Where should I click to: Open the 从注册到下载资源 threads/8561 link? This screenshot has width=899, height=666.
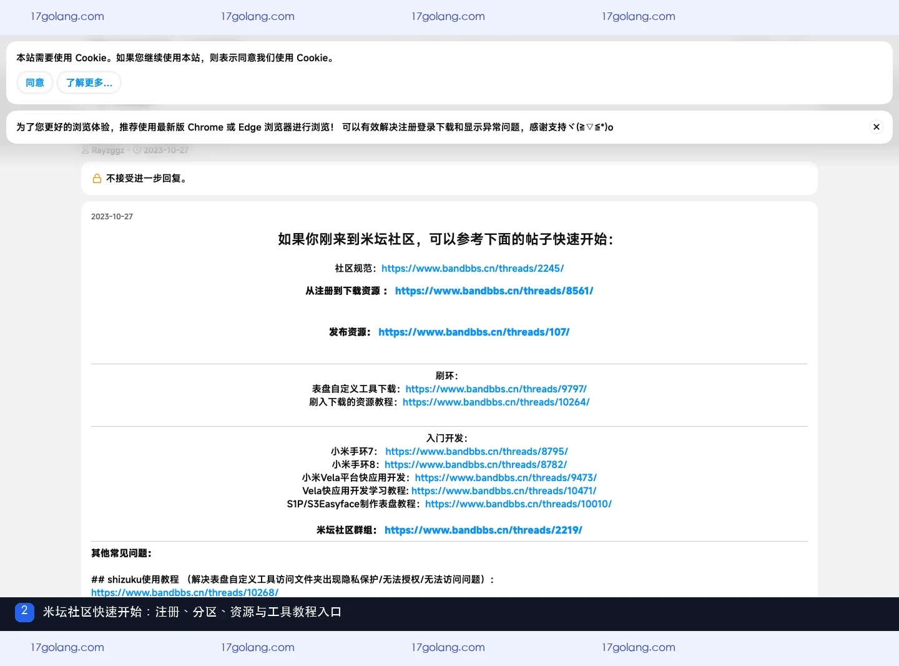pos(494,291)
